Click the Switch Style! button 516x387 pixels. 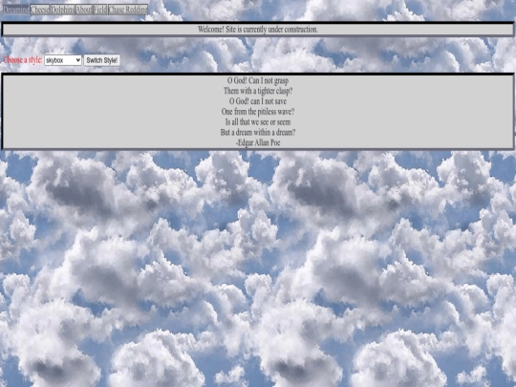click(x=101, y=60)
